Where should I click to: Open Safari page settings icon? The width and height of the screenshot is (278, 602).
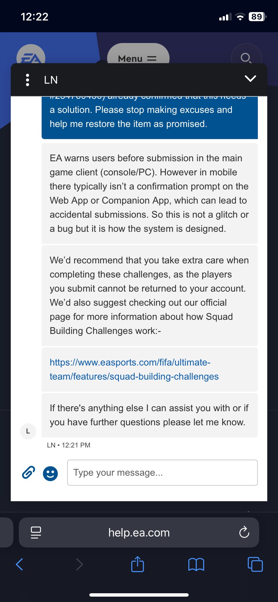tap(36, 532)
